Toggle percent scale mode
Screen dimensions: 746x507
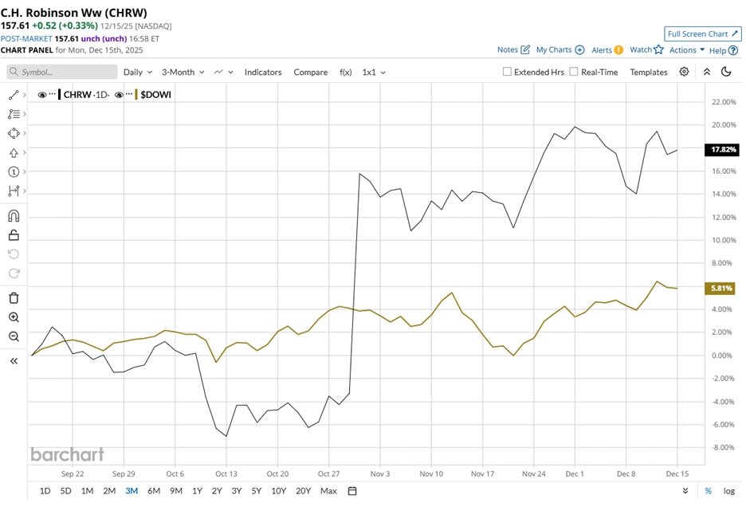tap(708, 491)
